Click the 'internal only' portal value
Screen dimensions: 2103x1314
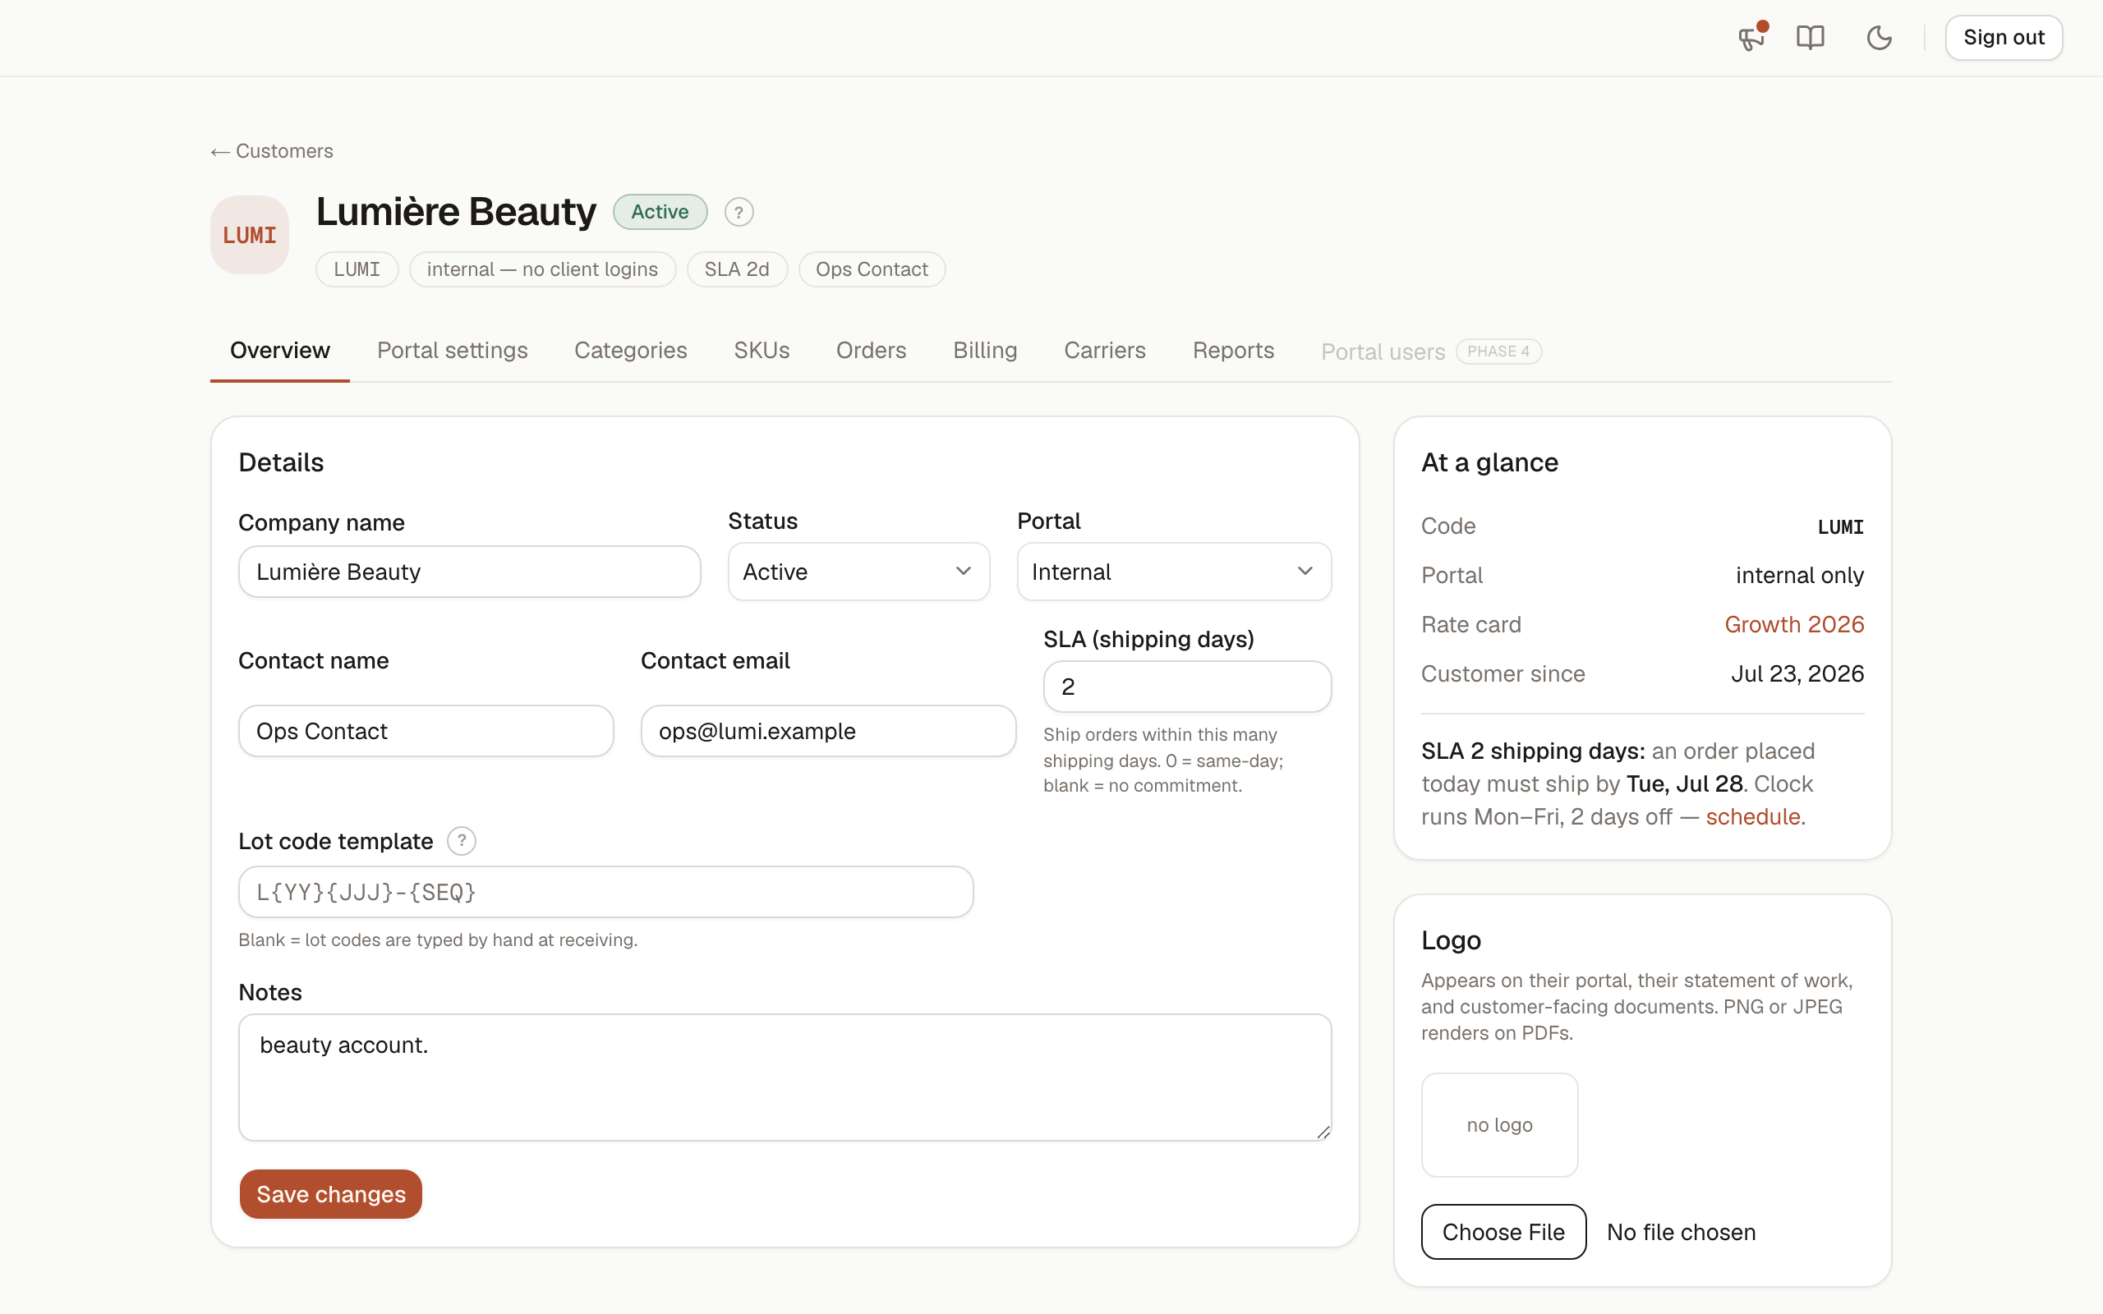(x=1800, y=576)
